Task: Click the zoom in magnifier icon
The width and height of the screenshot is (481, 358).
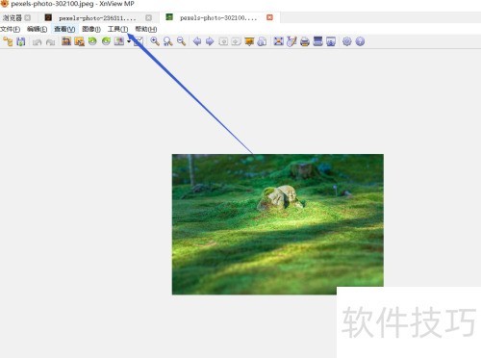Action: [x=155, y=41]
